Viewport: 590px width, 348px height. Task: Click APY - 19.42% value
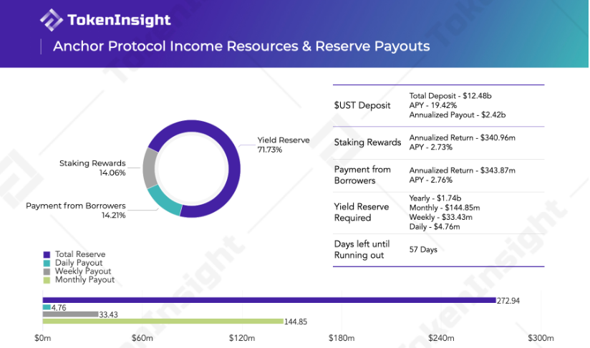click(x=433, y=105)
